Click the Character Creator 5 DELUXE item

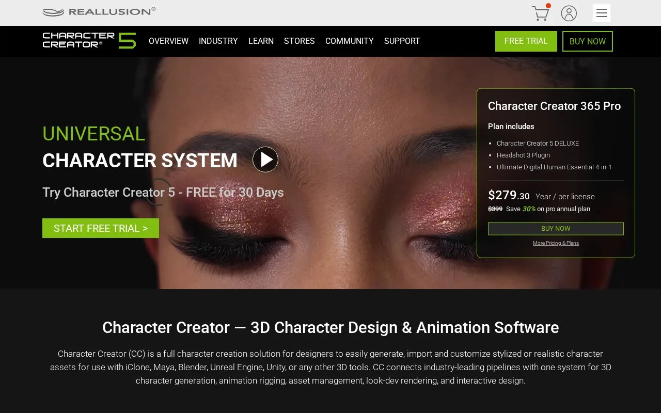pos(538,144)
